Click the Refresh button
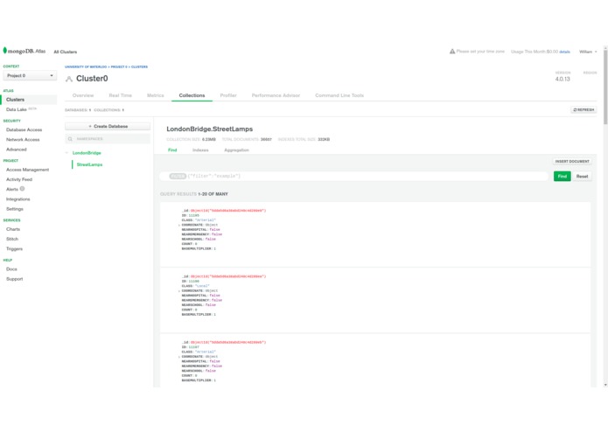 [x=584, y=110]
